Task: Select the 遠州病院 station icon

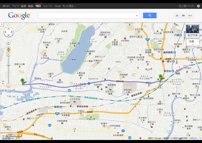Action: coord(174,52)
